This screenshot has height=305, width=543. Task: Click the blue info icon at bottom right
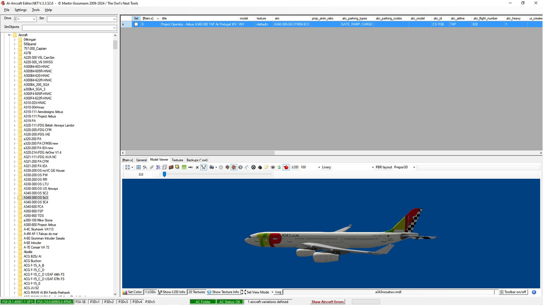[x=535, y=292]
